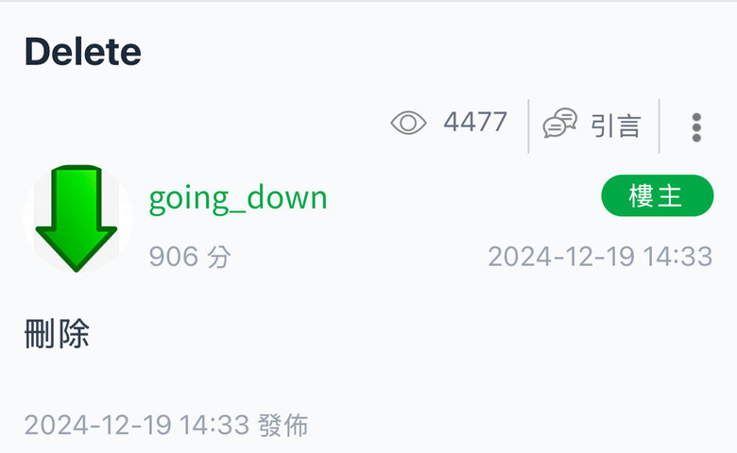Screen dimensions: 737x453
Task: Click the post title Delete
Action: click(83, 52)
